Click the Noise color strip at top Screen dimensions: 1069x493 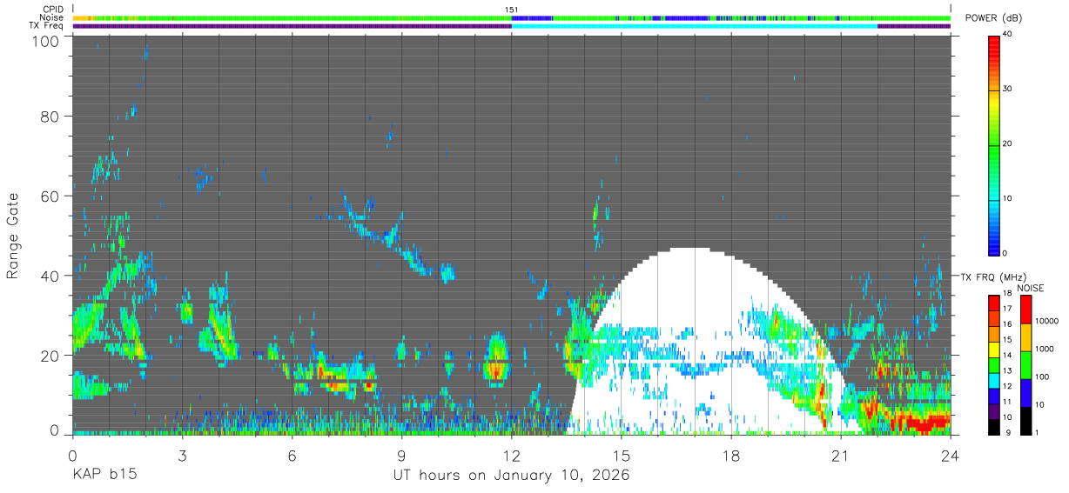(x=512, y=17)
